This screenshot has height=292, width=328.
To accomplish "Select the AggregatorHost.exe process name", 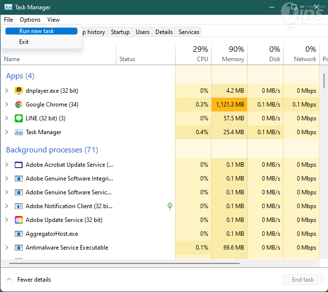I will (x=52, y=234).
